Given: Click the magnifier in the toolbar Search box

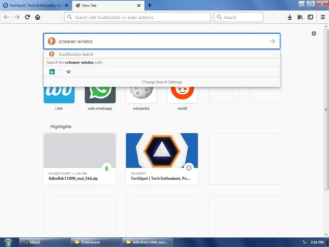Looking at the screenshot, I should [x=219, y=17].
